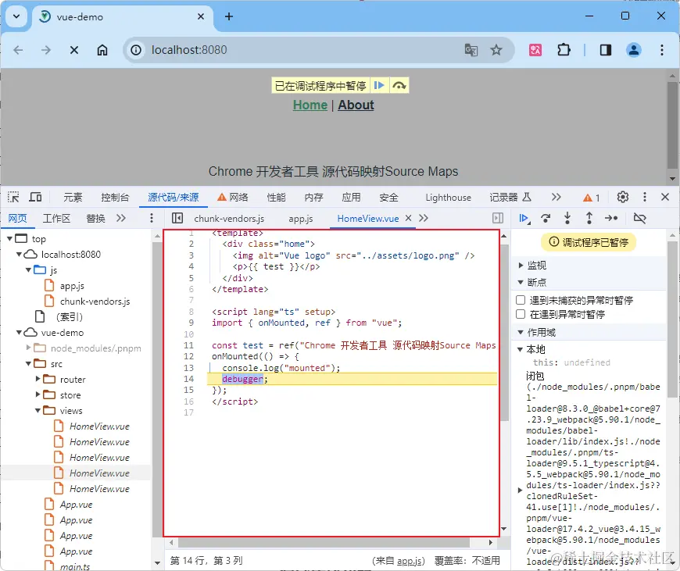
Task: Open the Chrome profile avatar
Action: point(634,50)
